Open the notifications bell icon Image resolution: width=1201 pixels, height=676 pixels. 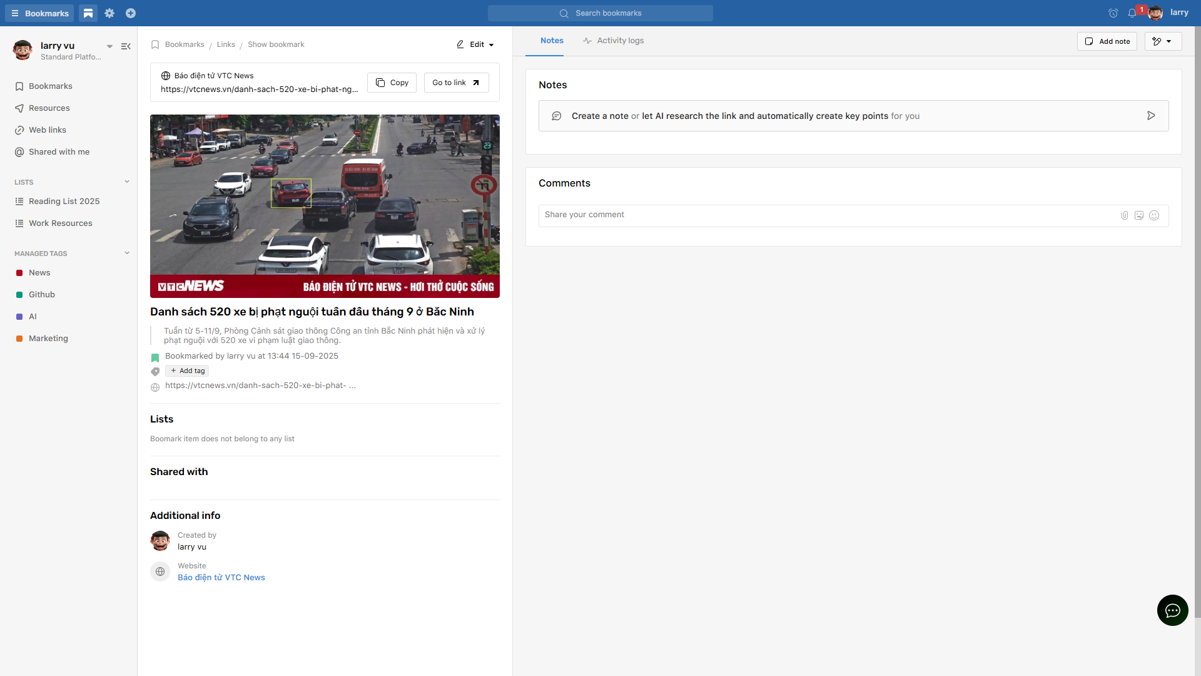(x=1132, y=13)
